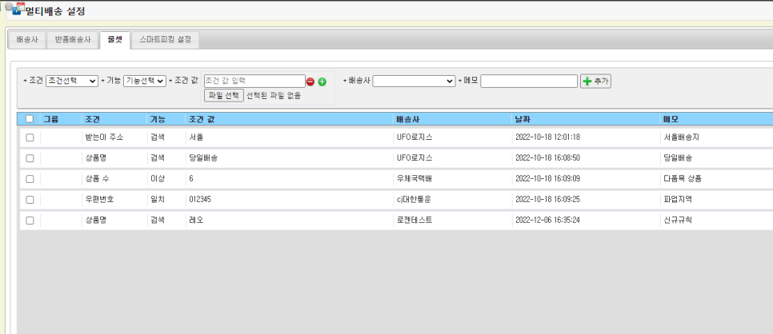This screenshot has height=334, width=773.
Task: Open the 배송사 carrier dropdown
Action: (414, 81)
